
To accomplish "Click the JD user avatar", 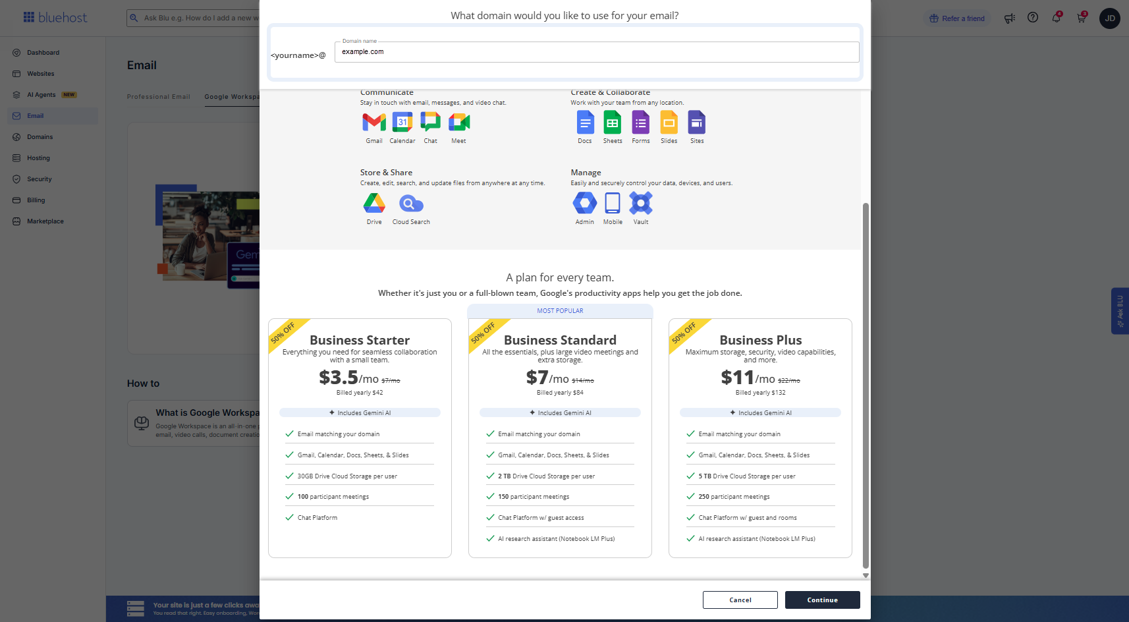I will click(x=1110, y=18).
